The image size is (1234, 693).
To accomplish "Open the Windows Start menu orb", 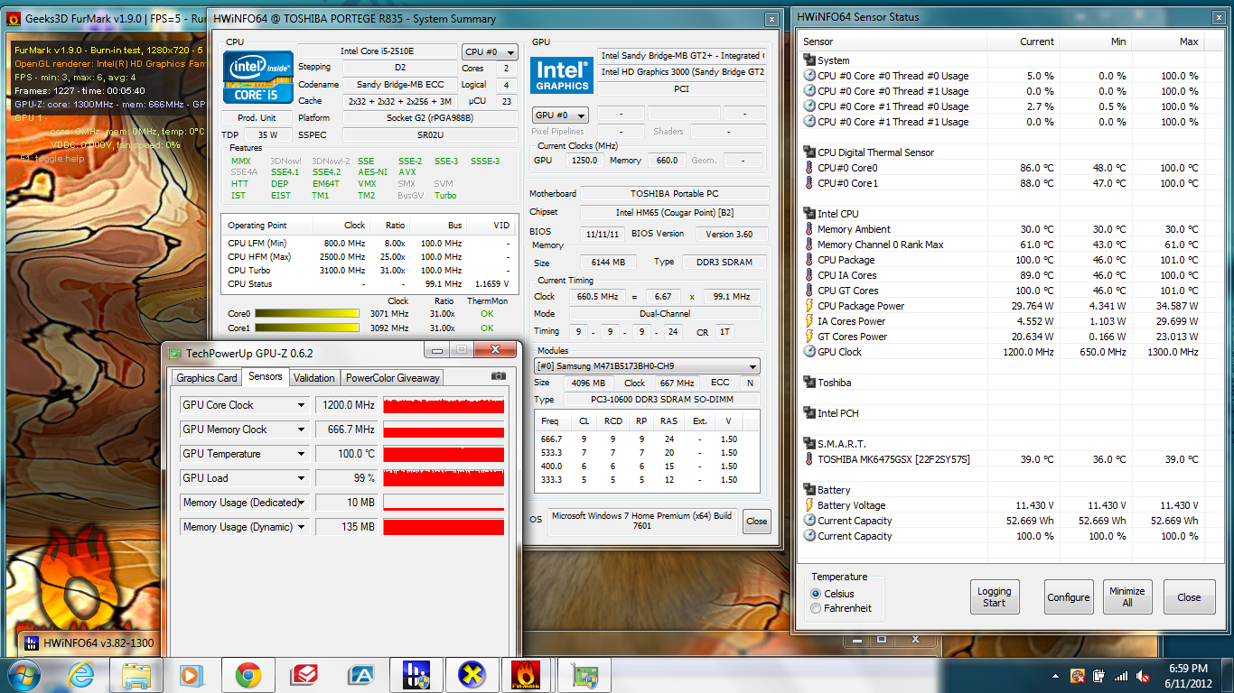I will coord(23,674).
